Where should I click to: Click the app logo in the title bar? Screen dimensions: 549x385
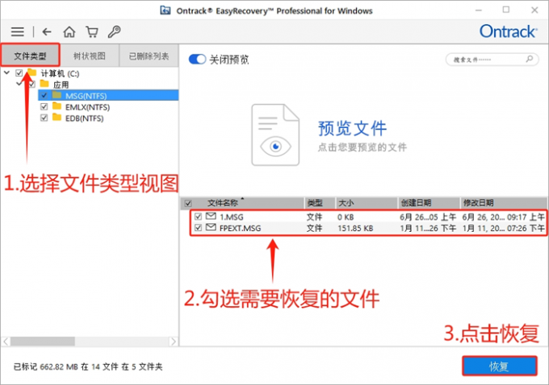pos(166,10)
